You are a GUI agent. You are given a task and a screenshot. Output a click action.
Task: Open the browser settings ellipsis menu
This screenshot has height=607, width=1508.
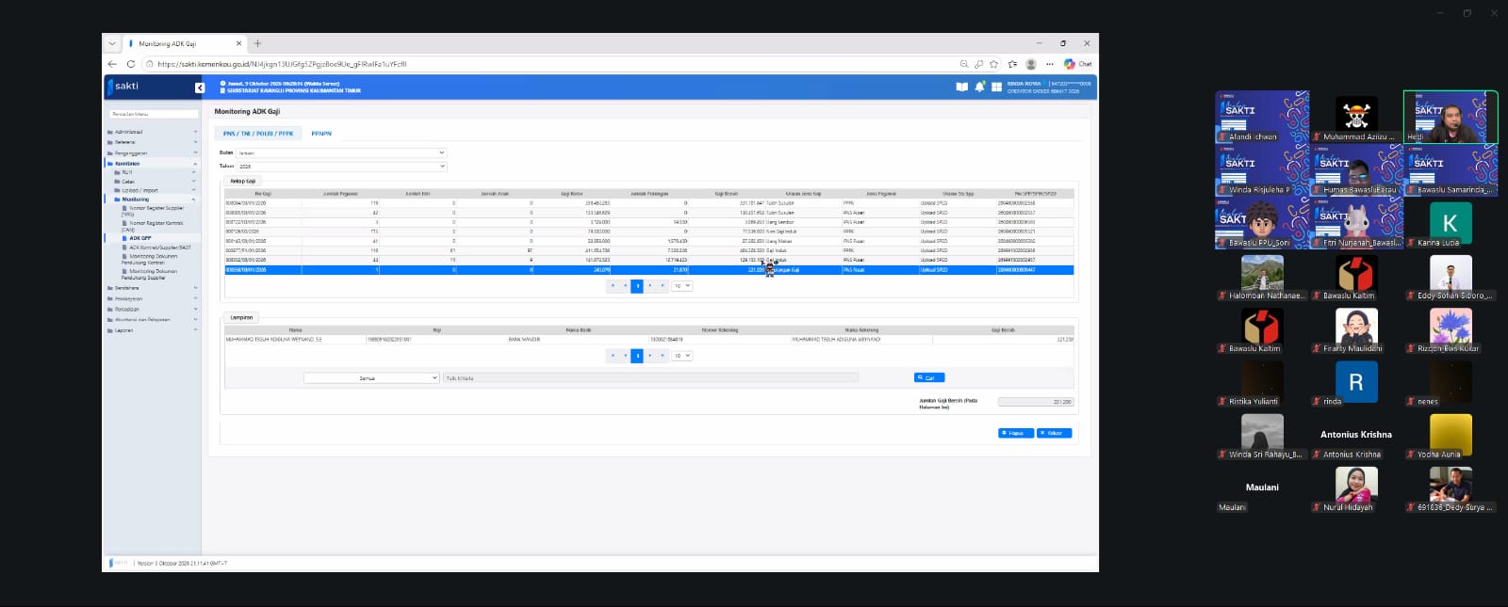(1049, 64)
